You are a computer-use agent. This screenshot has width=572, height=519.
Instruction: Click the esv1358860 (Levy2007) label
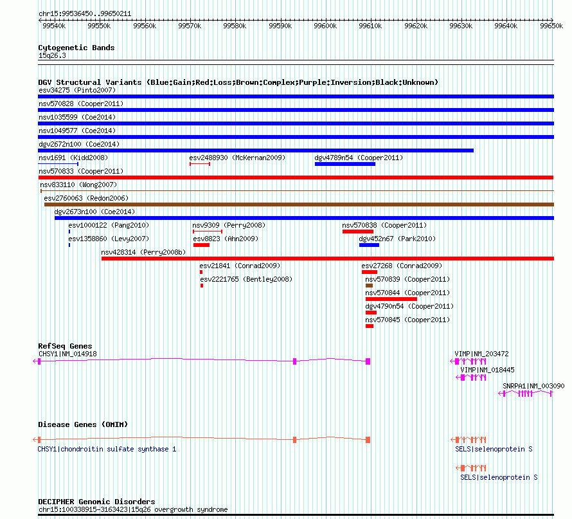(109, 239)
